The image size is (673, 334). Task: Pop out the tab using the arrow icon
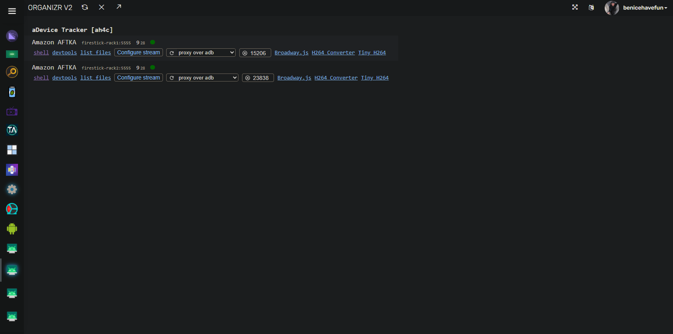coord(119,7)
